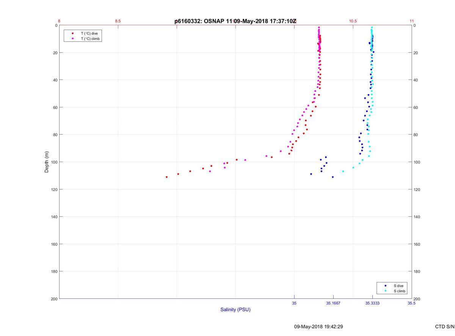455x336 pixels.
Task: Click depth tick 100 next to Depth (m) label
Action: [x=53, y=162]
